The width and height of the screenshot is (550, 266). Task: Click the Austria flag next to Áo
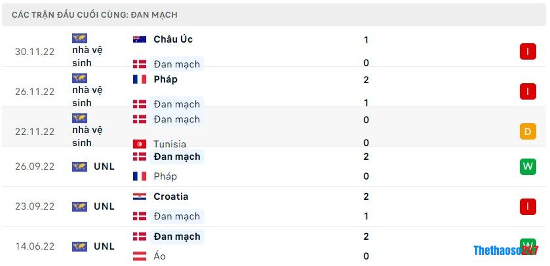(139, 256)
